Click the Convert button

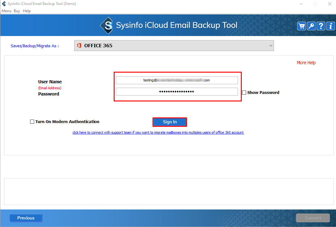[313, 218]
